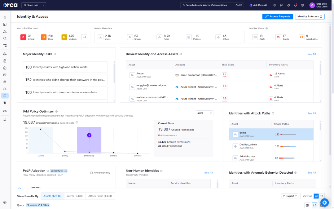This screenshot has height=209, width=334.
Task: Click the megaphone announcements icon
Action: pyautogui.click(x=288, y=5)
